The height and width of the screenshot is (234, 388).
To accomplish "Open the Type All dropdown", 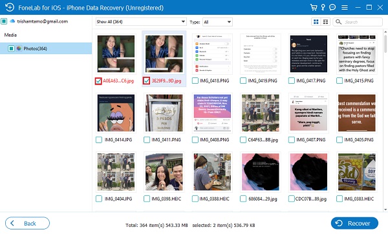I will (x=217, y=22).
